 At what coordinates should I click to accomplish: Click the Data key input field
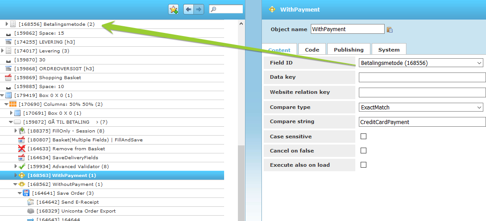[422, 77]
